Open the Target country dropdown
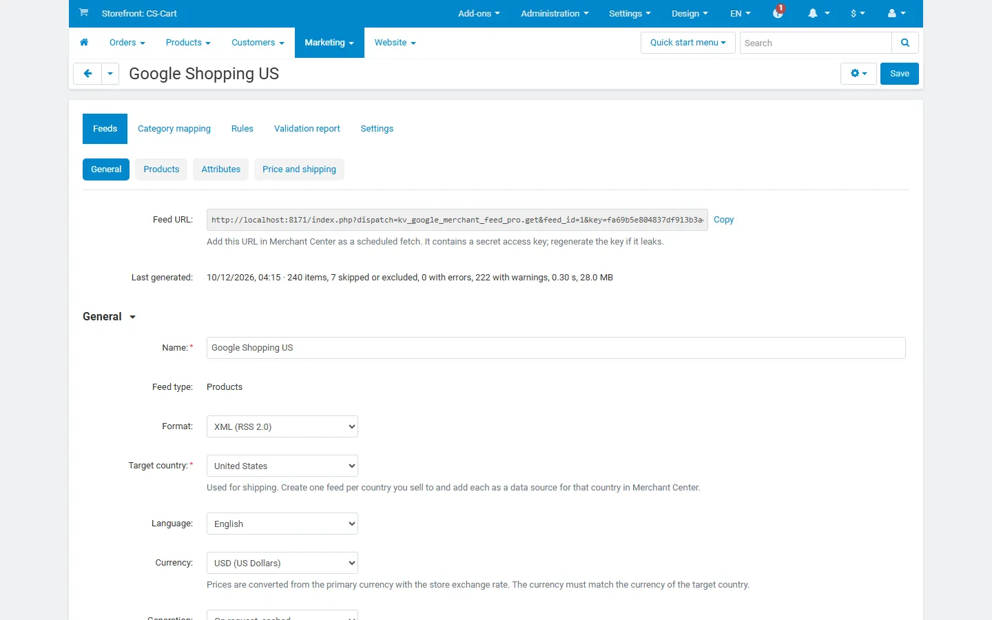 tap(282, 466)
